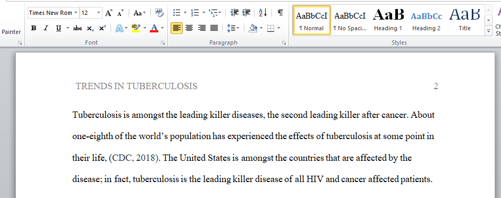The image size is (501, 198).
Task: Toggle Subscript formatting
Action: pyautogui.click(x=90, y=28)
